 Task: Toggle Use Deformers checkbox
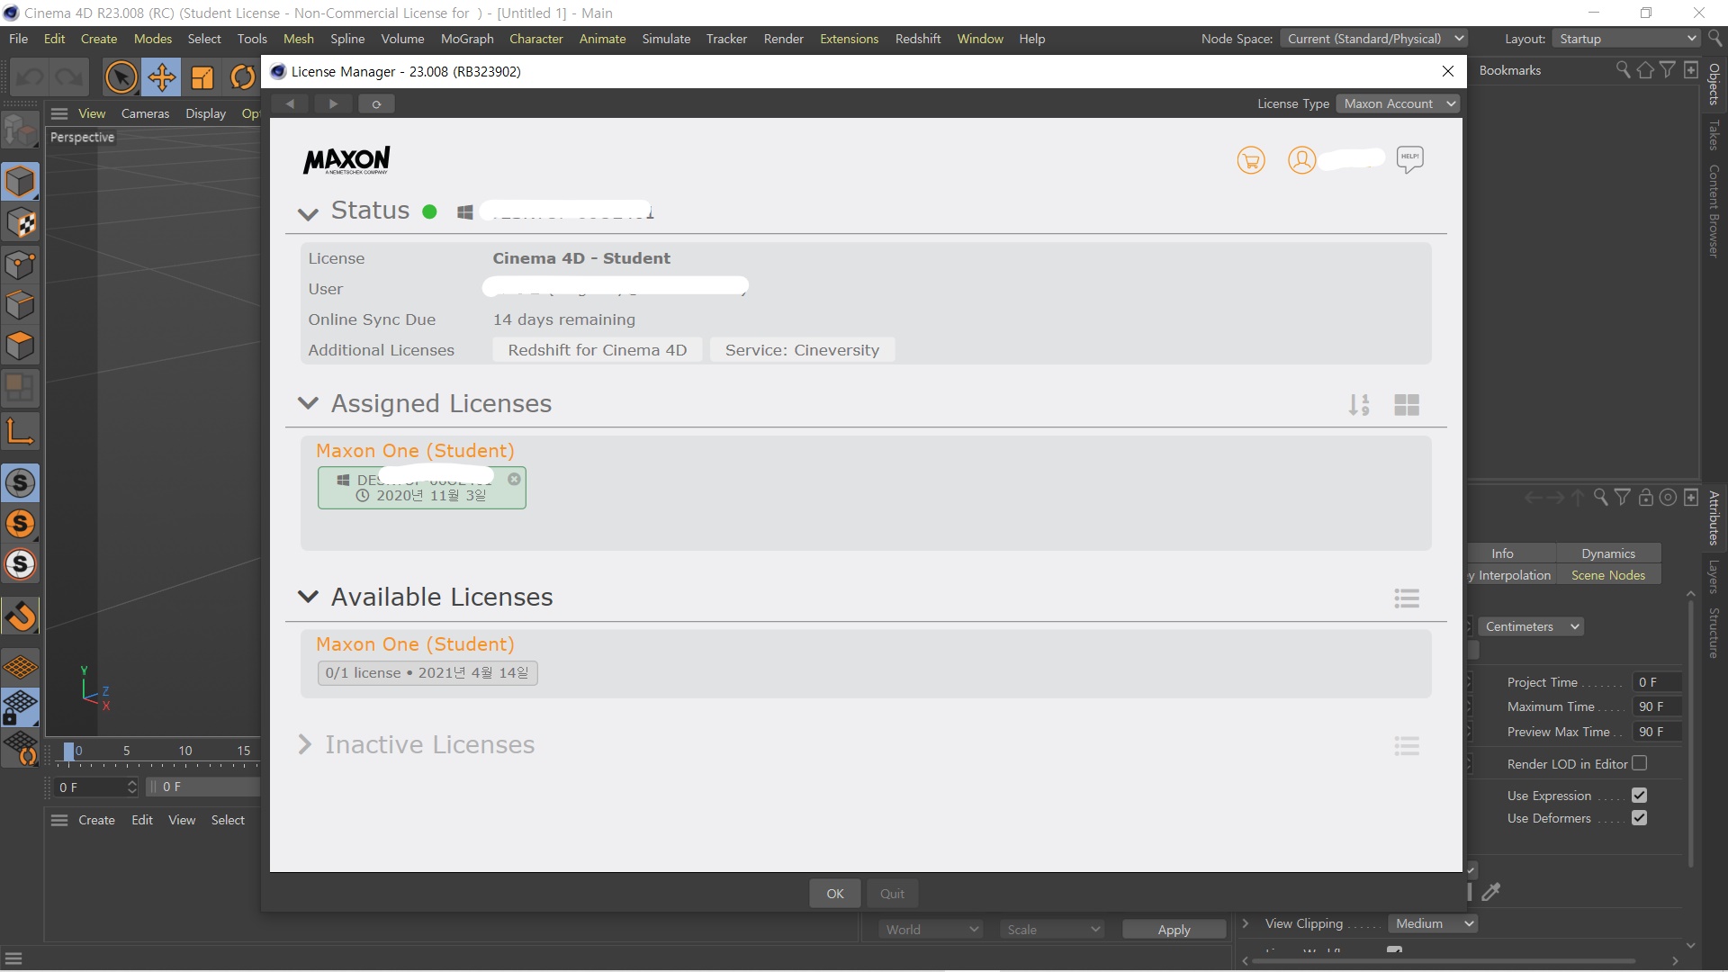[1639, 818]
